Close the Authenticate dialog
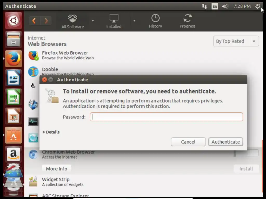Viewport: 266px width, 199px height. point(44,80)
